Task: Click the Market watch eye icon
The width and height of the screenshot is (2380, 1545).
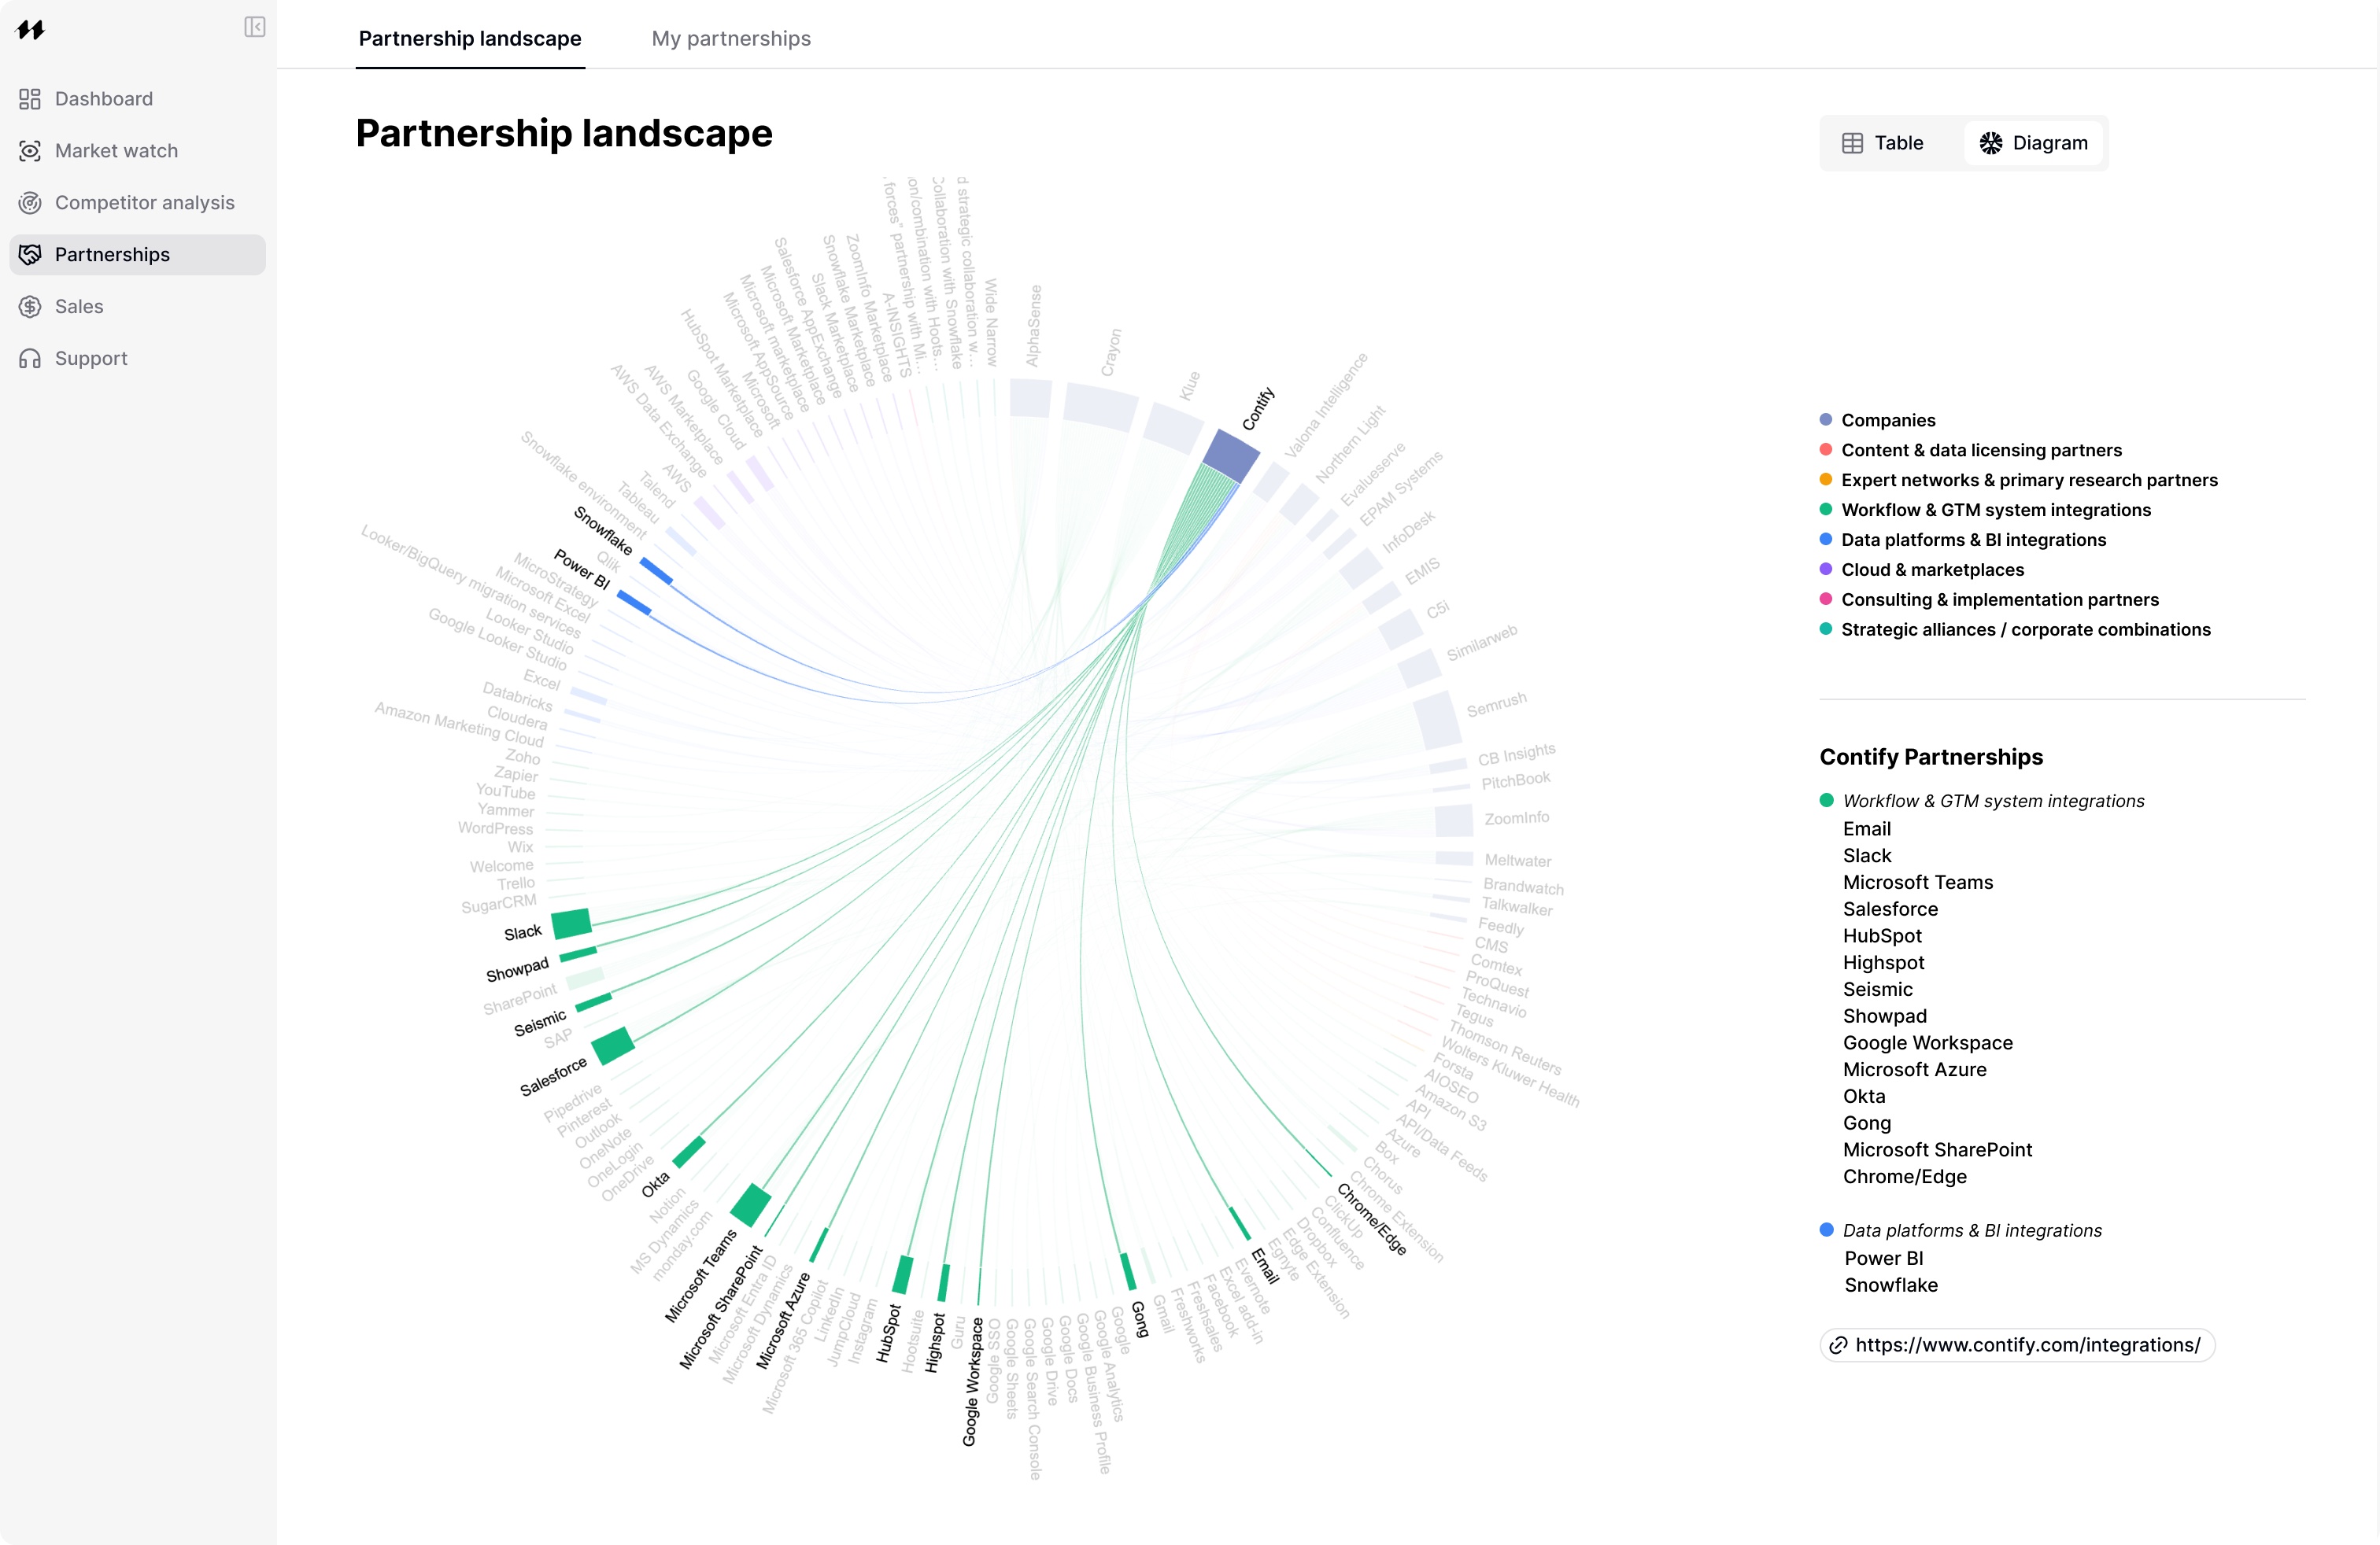Action: [30, 151]
